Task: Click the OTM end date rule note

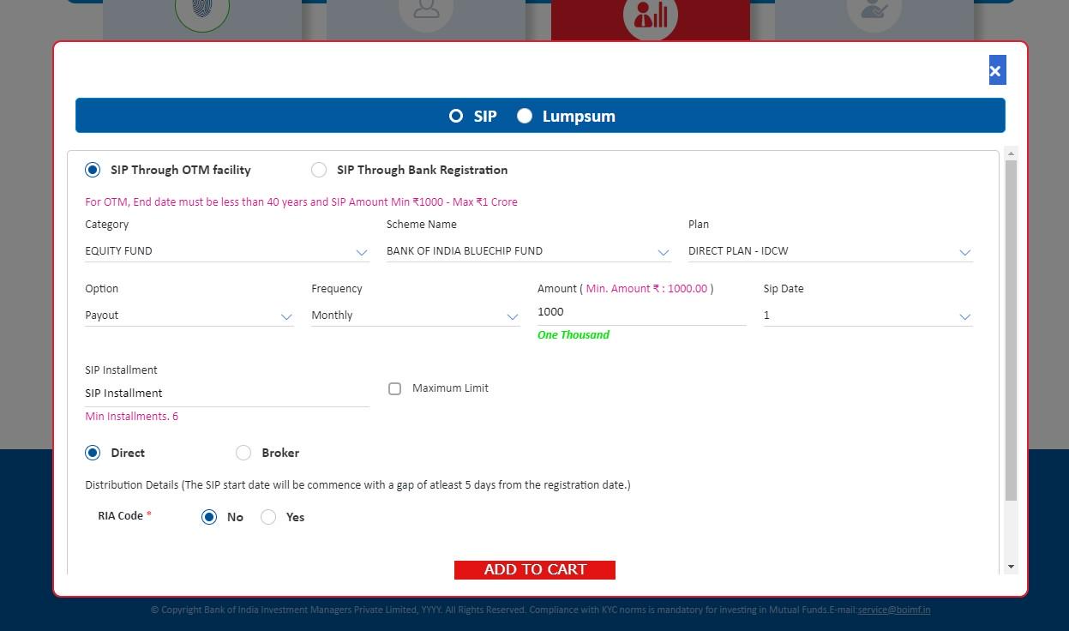Action: [x=301, y=202]
